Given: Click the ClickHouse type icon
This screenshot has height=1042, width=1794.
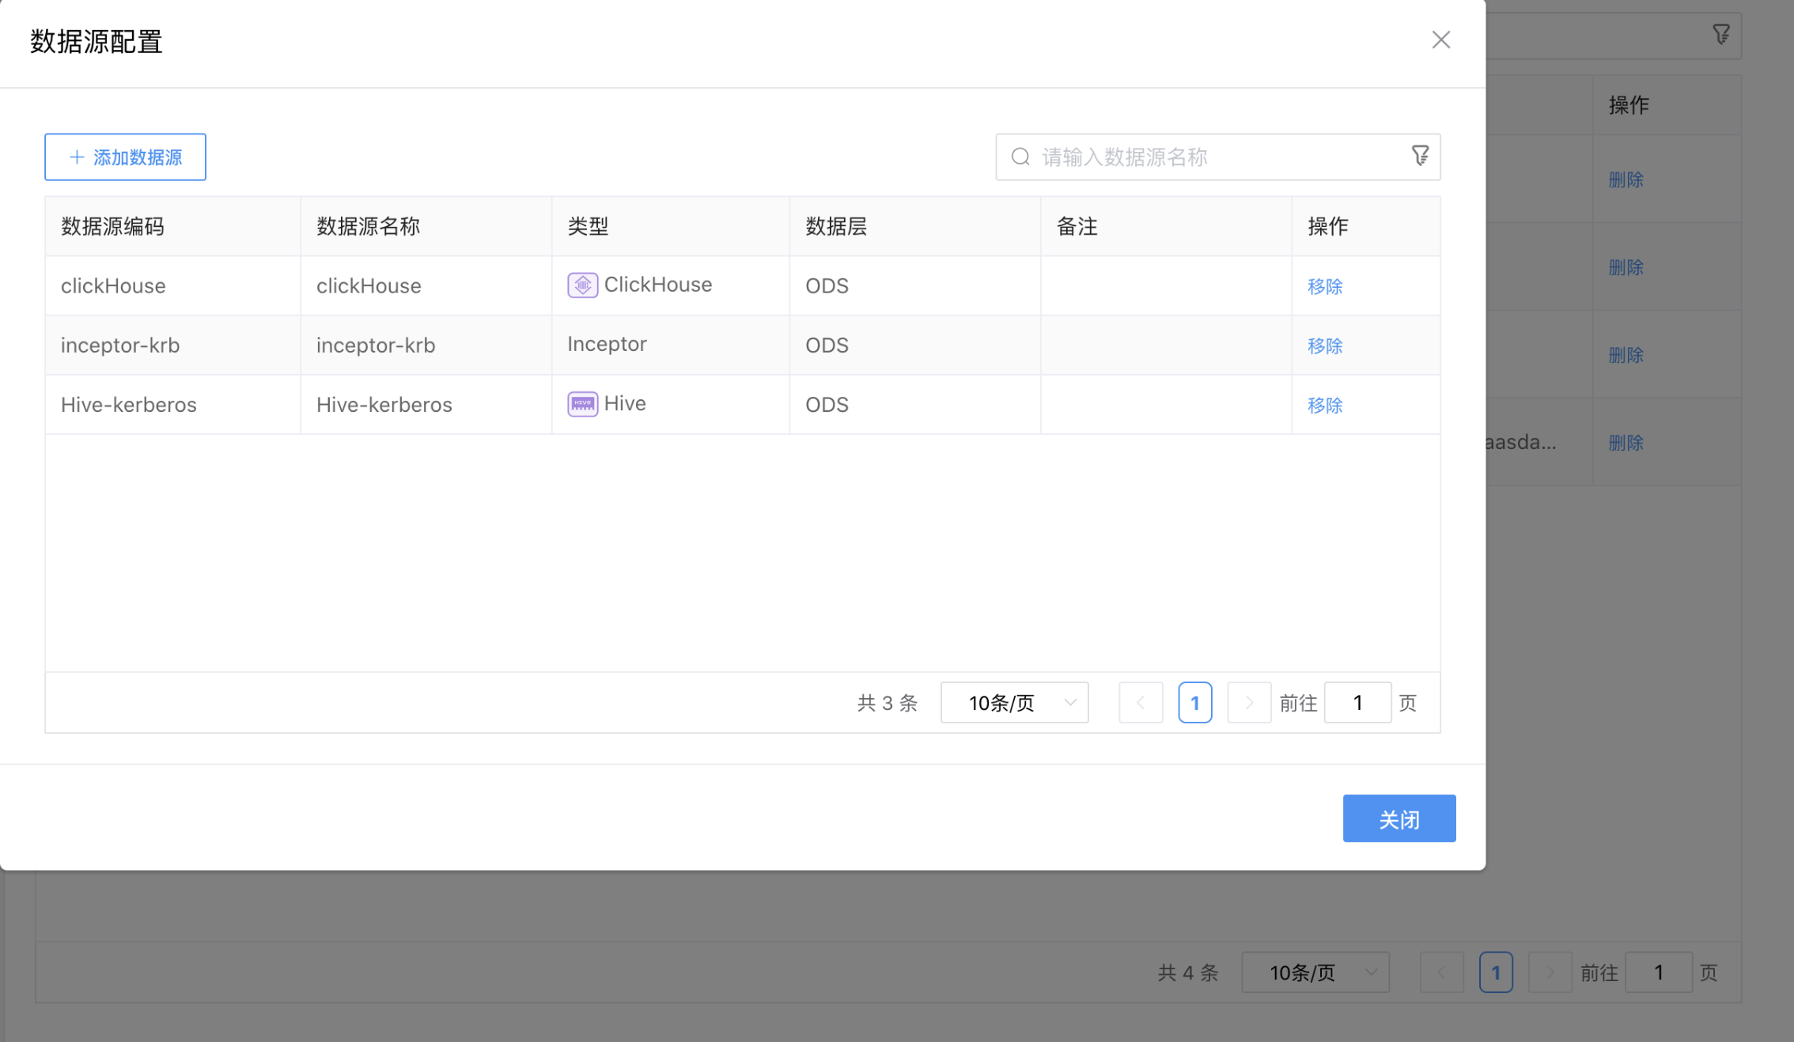Looking at the screenshot, I should [582, 285].
